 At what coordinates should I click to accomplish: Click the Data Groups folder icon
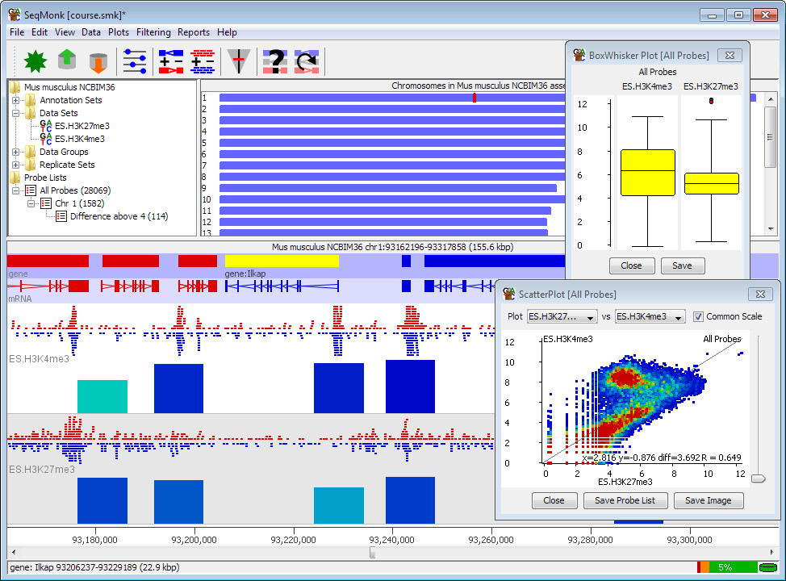(x=31, y=152)
